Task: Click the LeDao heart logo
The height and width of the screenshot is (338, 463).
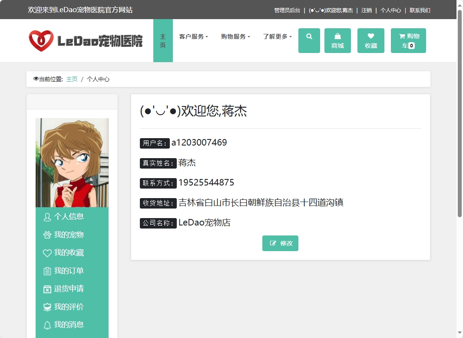Action: click(x=41, y=40)
